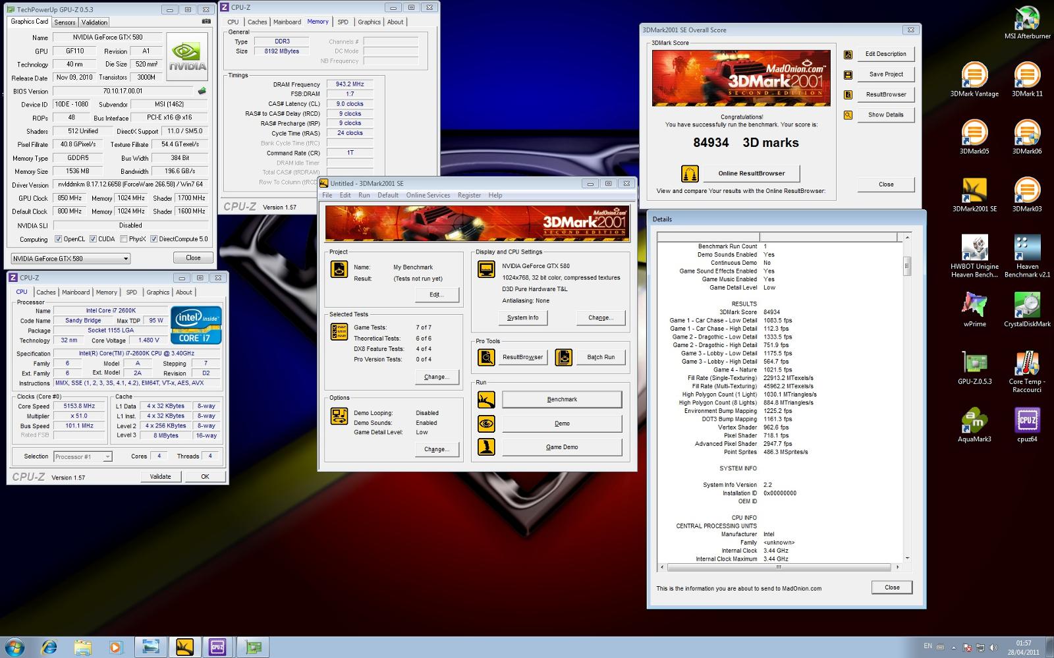Image resolution: width=1054 pixels, height=658 pixels.
Task: Launch 3DMark 11 desktop icon
Action: pos(1027,80)
